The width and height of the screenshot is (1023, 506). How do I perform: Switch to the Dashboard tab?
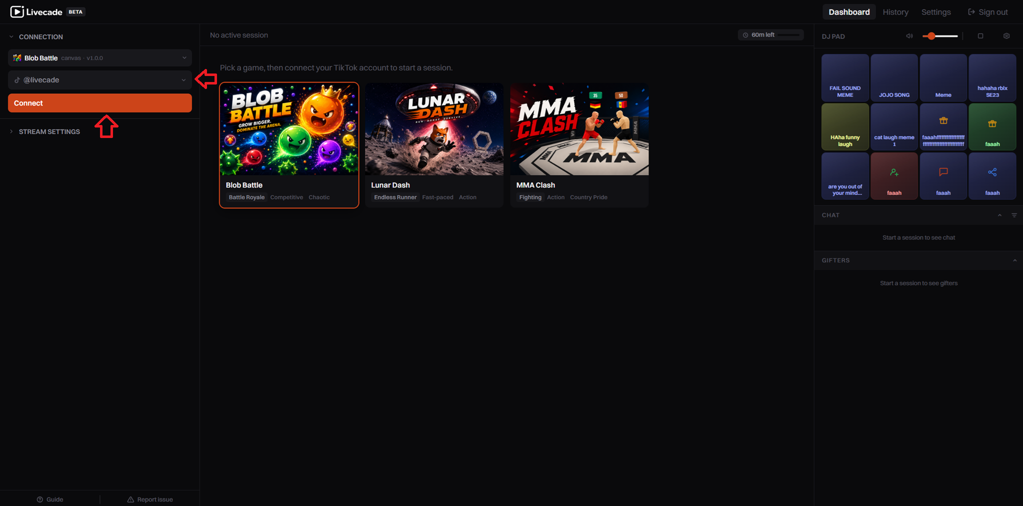coord(849,12)
